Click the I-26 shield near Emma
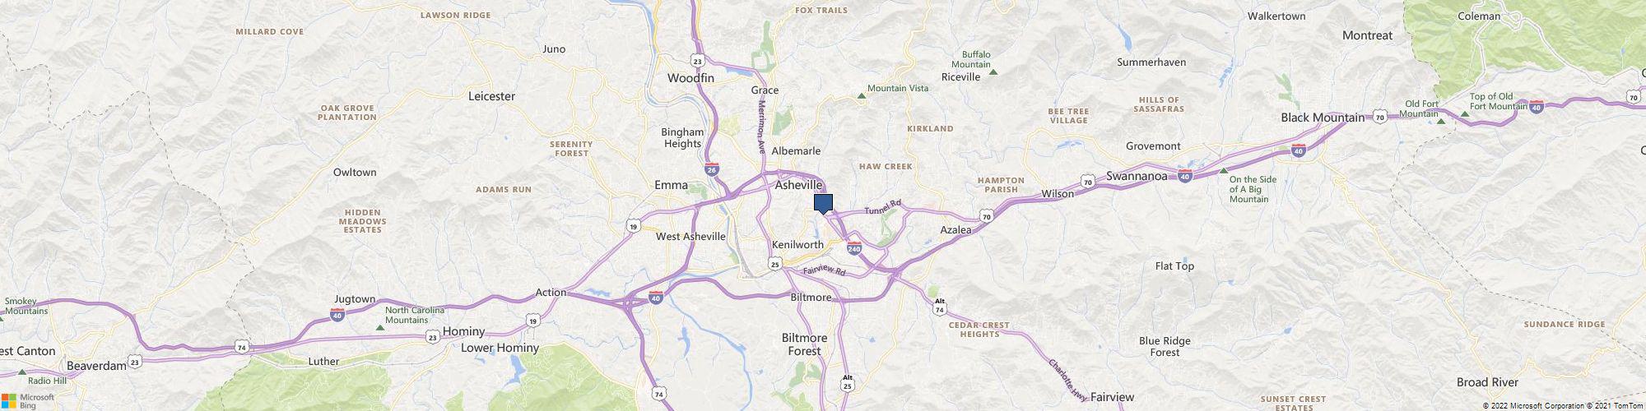The height and width of the screenshot is (411, 1646). 711,169
